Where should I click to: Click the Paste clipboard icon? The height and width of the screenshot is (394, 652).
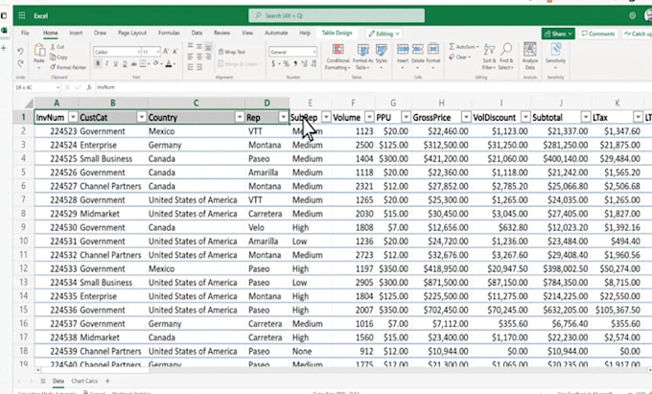[39, 51]
